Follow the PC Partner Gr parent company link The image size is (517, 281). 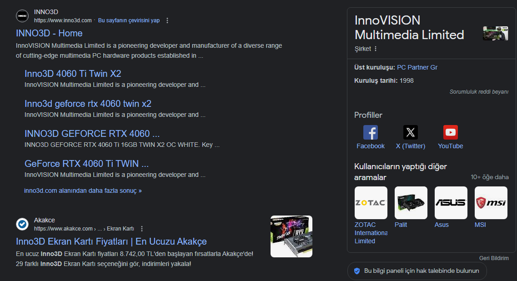[x=417, y=67]
